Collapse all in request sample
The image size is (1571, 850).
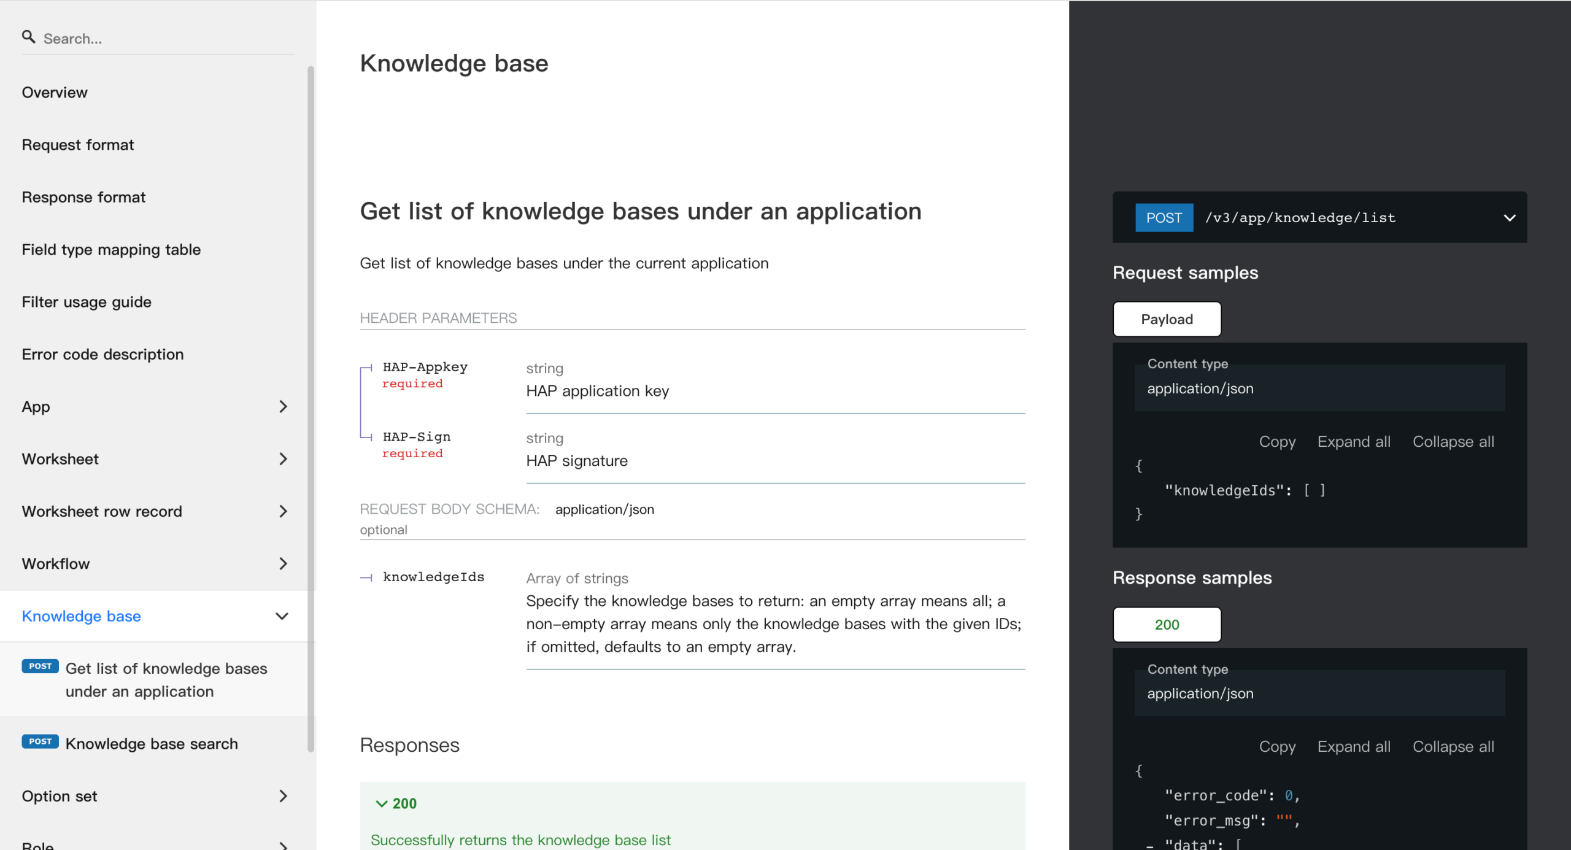[x=1453, y=442]
